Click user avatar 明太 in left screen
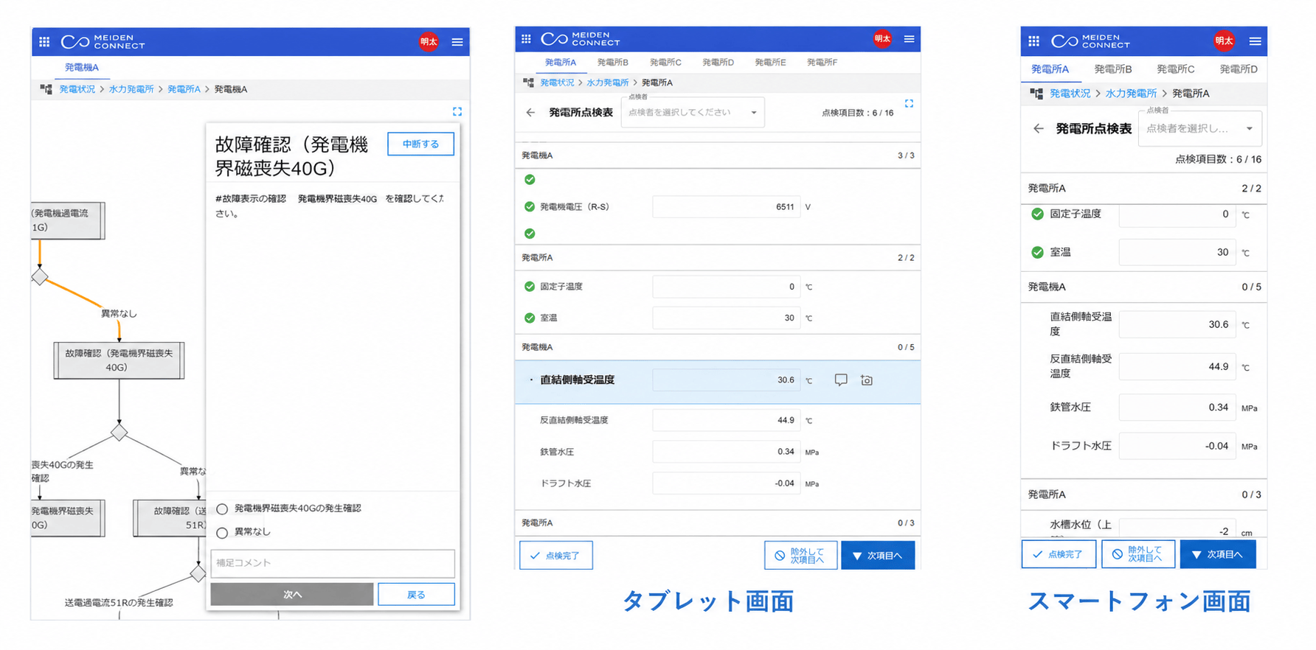Image resolution: width=1316 pixels, height=650 pixels. (x=429, y=42)
